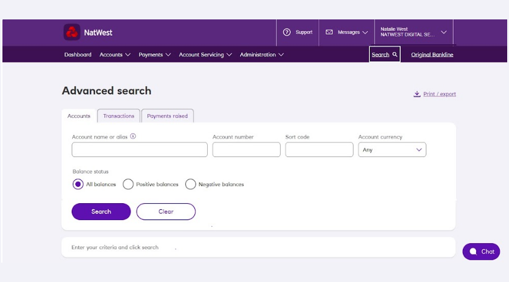Open the Account currency dropdown set to Any

coord(392,150)
